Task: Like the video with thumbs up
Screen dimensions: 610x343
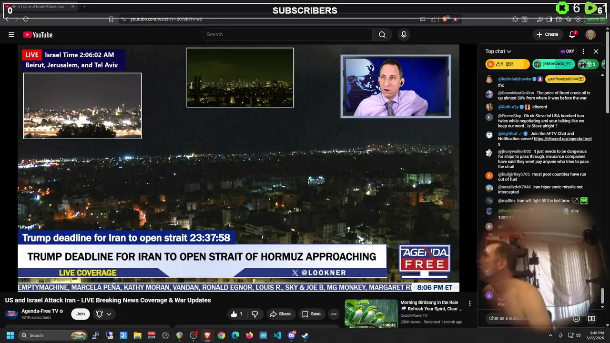Action: pos(237,314)
